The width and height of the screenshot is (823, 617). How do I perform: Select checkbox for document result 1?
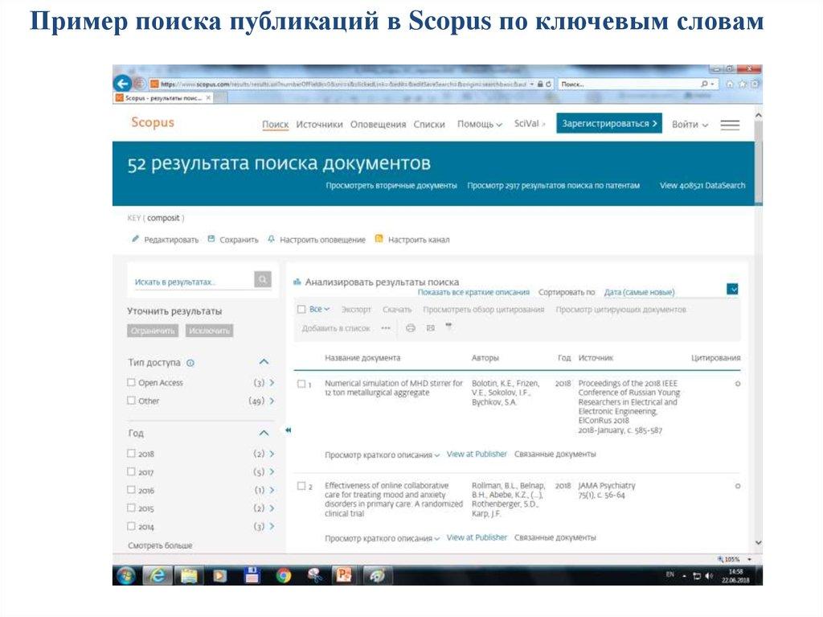click(301, 384)
